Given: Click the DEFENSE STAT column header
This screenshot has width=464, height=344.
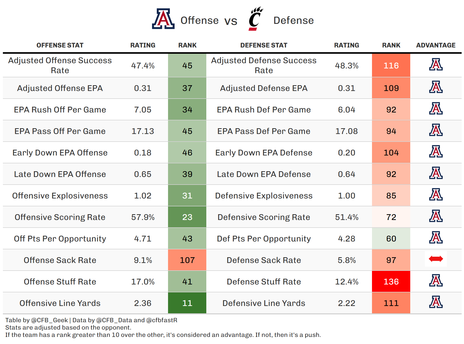Looking at the screenshot, I should coord(264,45).
